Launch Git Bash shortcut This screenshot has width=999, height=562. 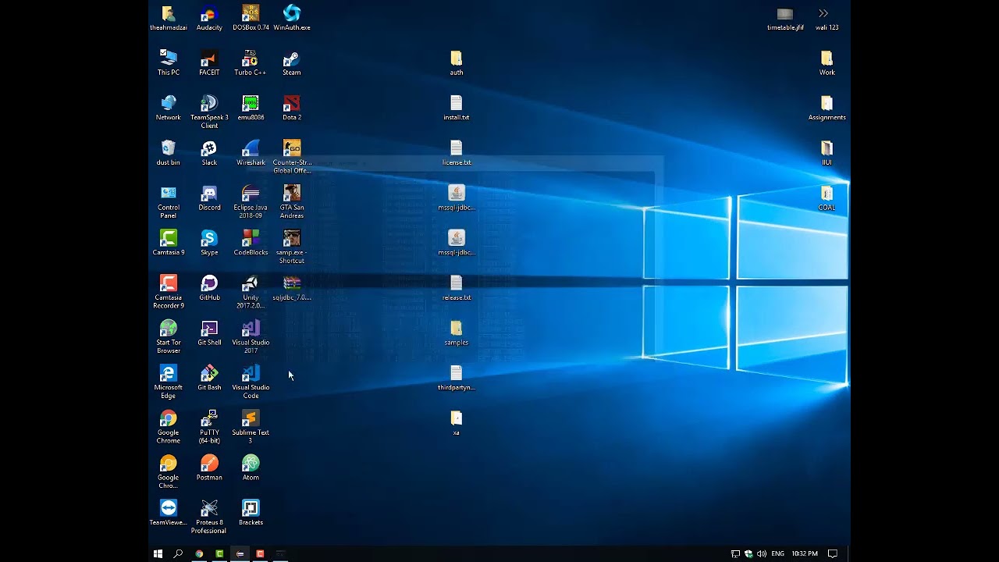(209, 379)
